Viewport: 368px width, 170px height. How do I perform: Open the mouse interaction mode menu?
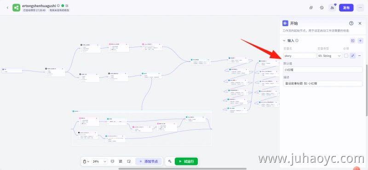[86, 161]
